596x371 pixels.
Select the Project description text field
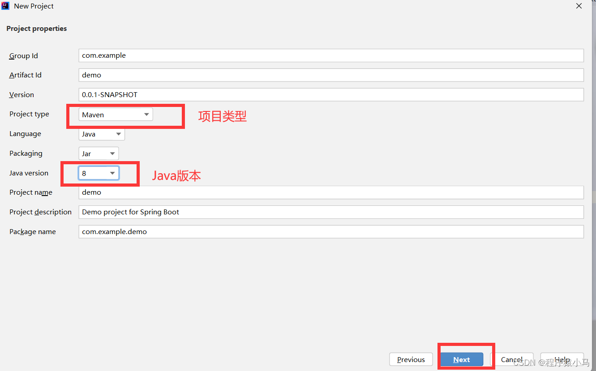(x=269, y=212)
